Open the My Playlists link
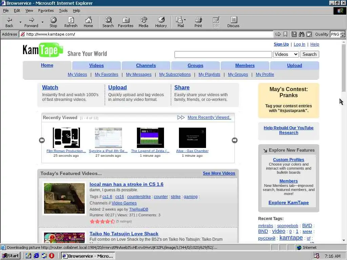 (x=209, y=74)
